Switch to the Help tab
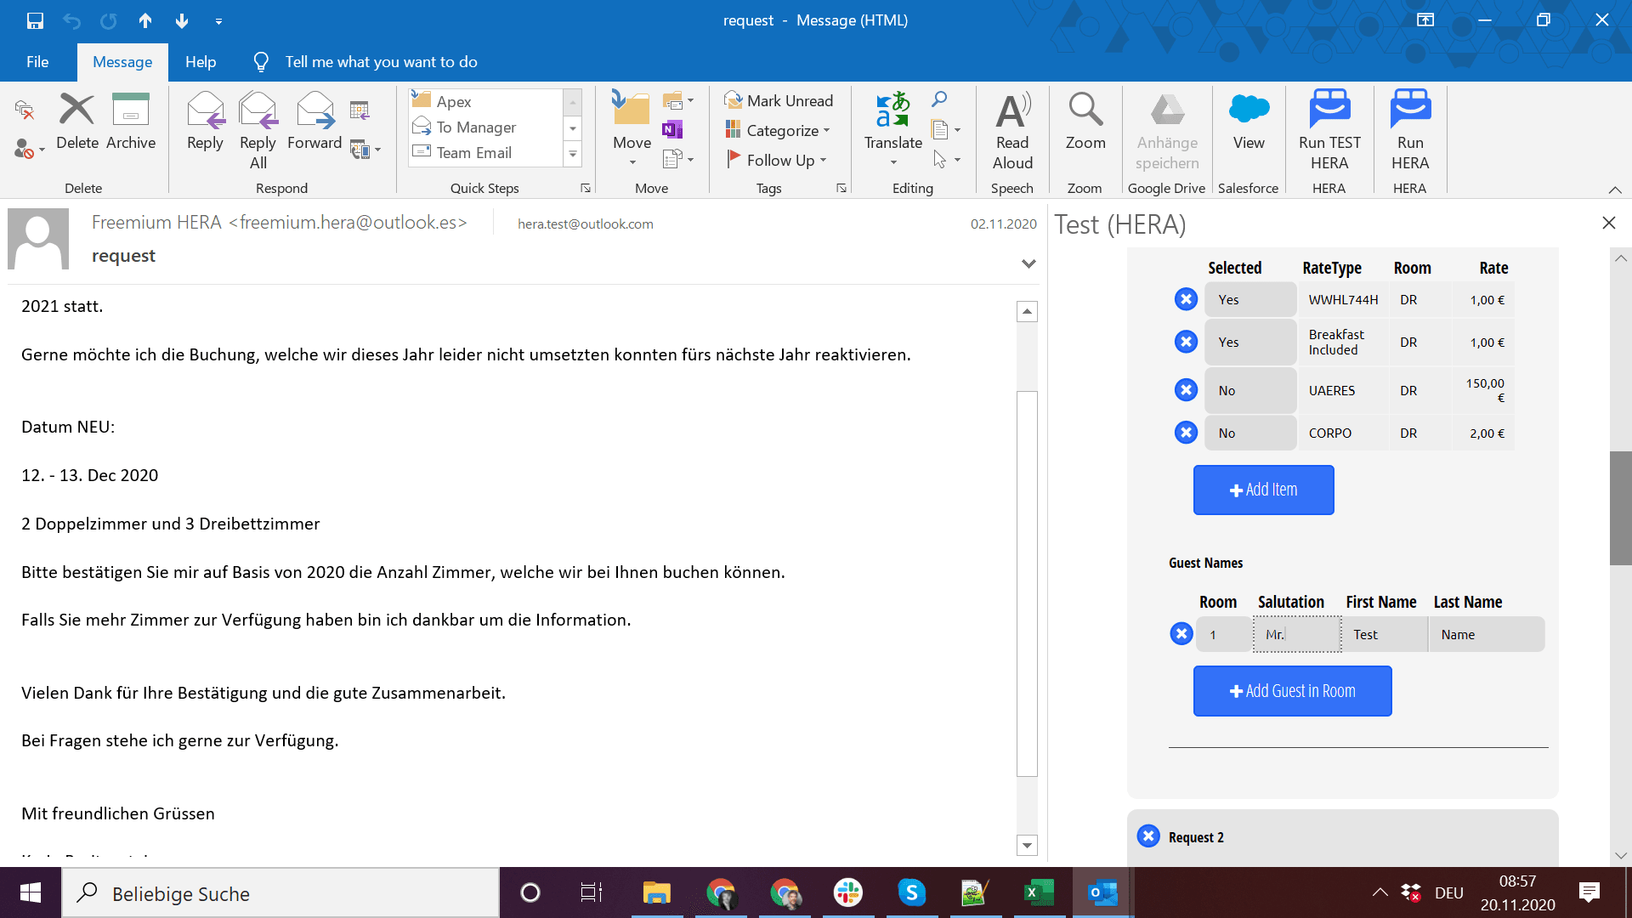This screenshot has width=1632, height=918. (201, 62)
